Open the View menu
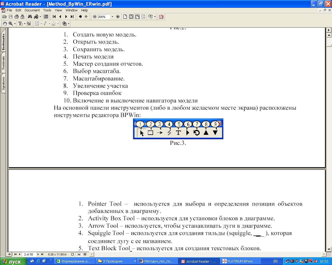 coord(58,10)
